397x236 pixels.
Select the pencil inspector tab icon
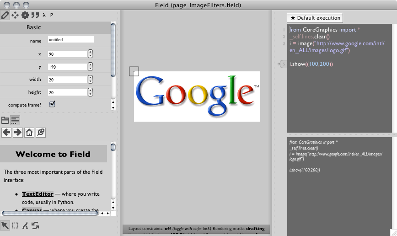pyautogui.click(x=5, y=15)
